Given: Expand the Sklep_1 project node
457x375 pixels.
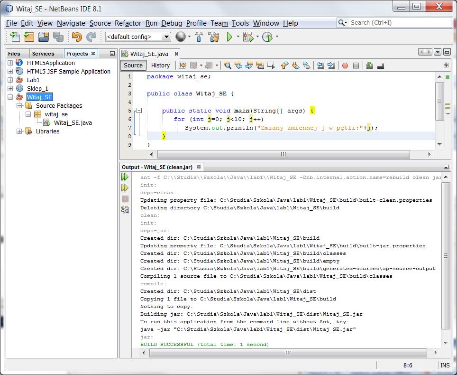Looking at the screenshot, I should coord(10,88).
